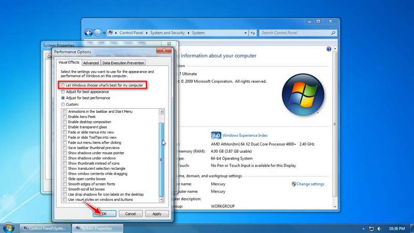Check Enable desktop composition
Viewport: 414px width, 233px height.
(65, 122)
